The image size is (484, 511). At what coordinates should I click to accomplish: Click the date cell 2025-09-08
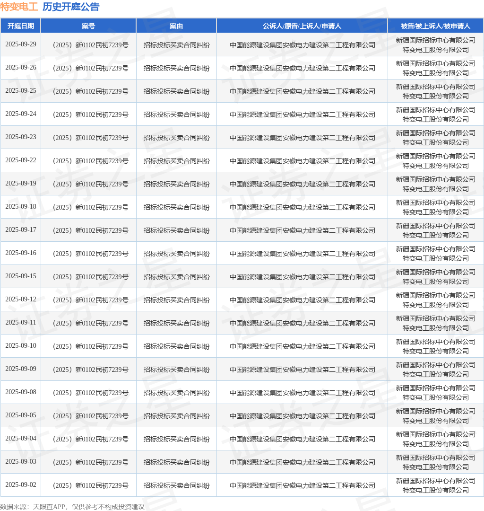21,392
